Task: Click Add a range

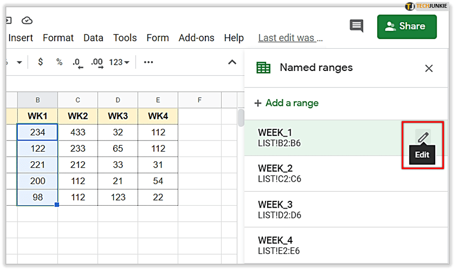Action: pos(287,103)
